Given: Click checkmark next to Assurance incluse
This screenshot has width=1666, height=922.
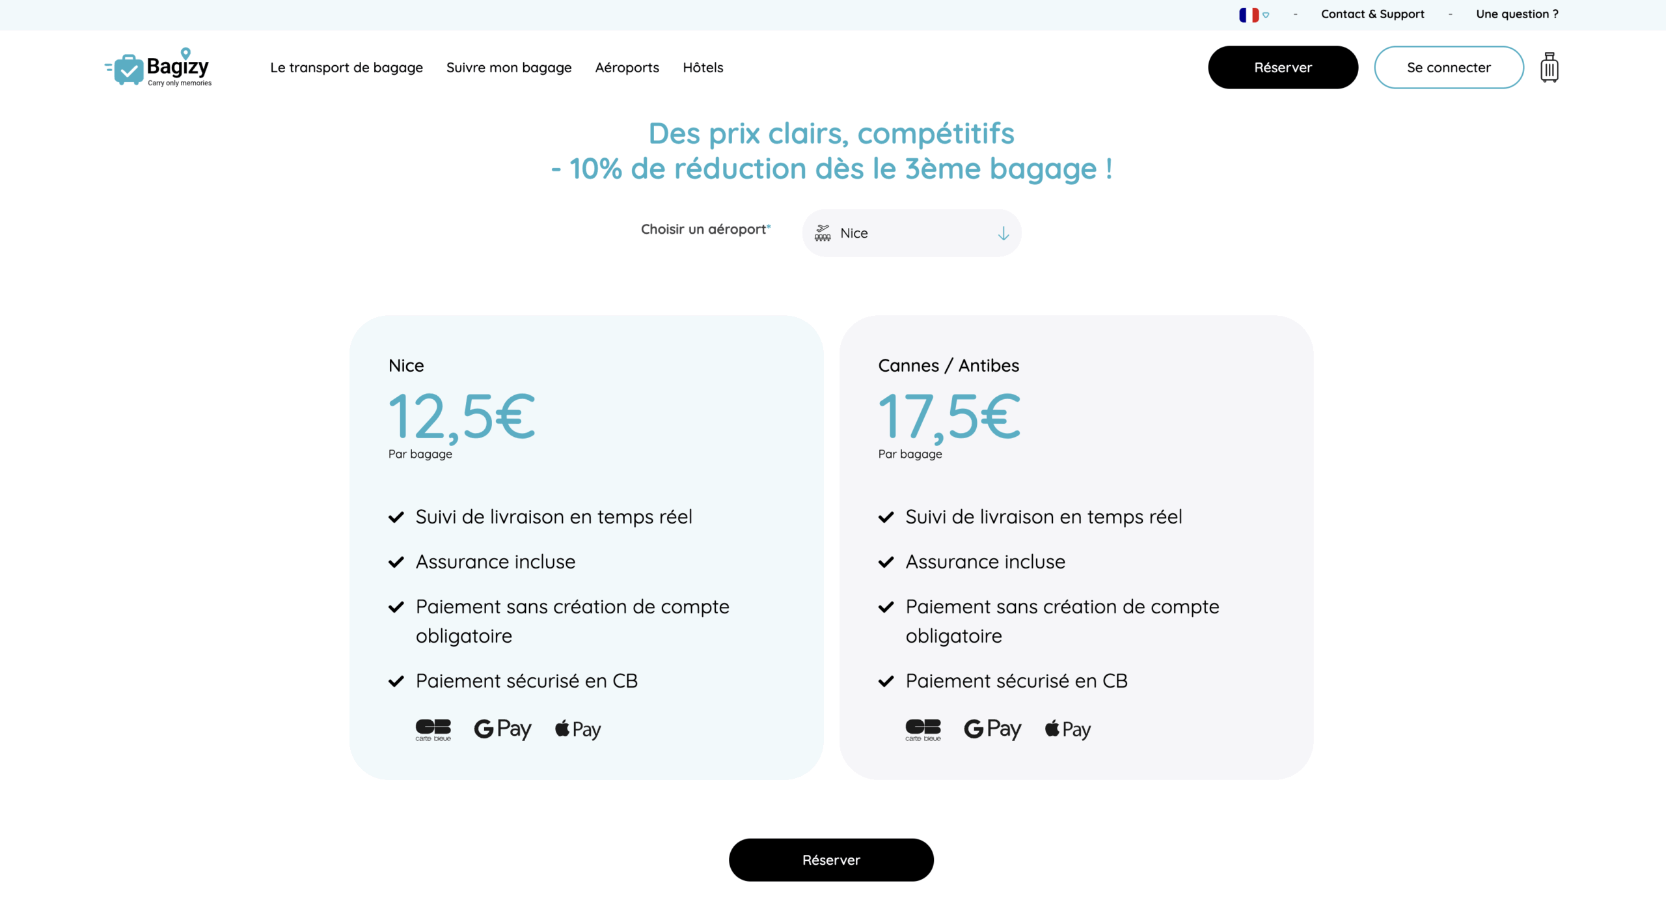Looking at the screenshot, I should [x=396, y=562].
